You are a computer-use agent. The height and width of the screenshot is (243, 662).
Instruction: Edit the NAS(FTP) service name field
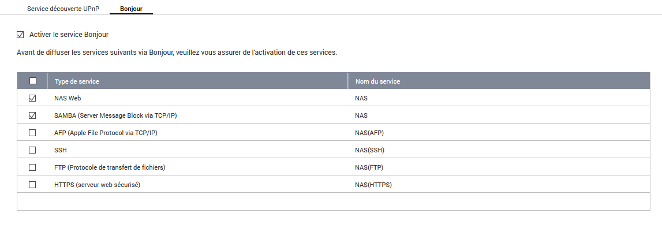point(369,167)
